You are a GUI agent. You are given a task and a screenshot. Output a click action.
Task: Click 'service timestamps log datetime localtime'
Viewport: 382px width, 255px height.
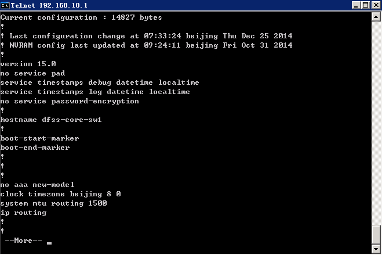point(95,92)
